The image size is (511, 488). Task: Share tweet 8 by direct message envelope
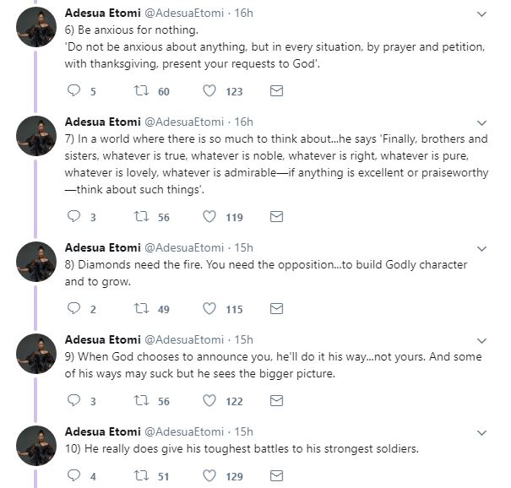(x=276, y=309)
